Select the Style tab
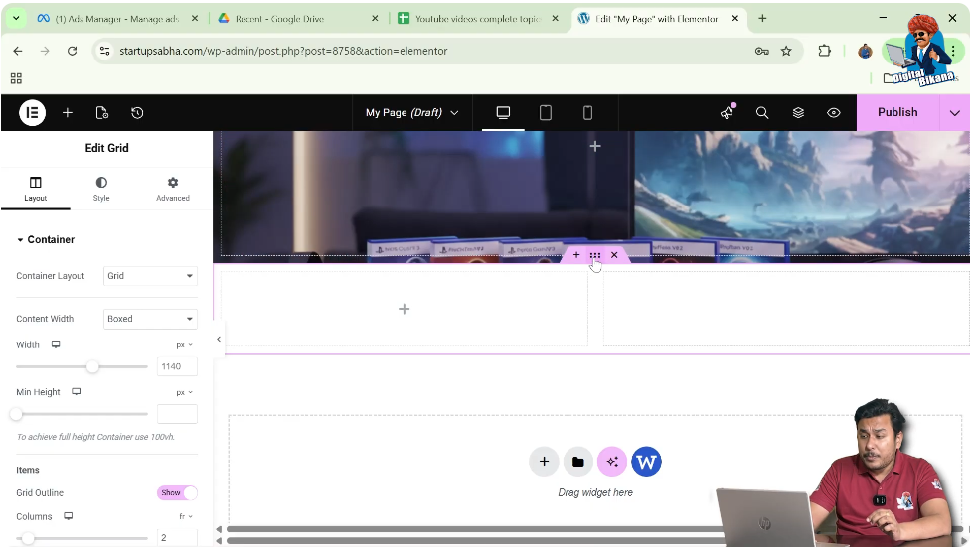 click(x=101, y=189)
